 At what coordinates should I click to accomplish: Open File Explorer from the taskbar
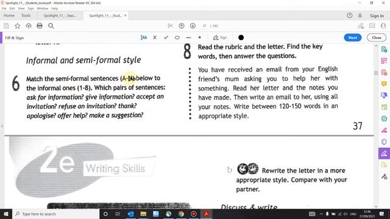(143, 214)
